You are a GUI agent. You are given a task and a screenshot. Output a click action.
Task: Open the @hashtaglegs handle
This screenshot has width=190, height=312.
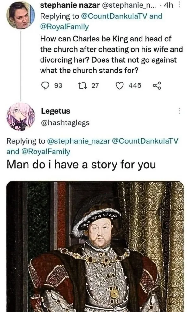tap(65, 123)
